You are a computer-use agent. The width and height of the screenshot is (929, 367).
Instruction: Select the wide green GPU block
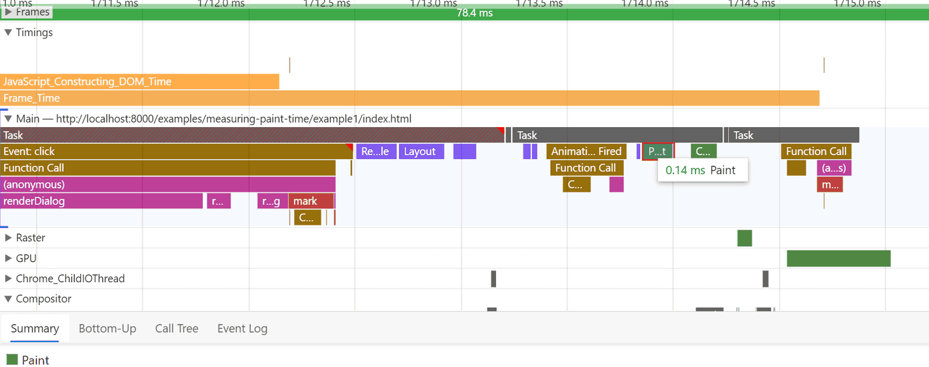point(838,258)
